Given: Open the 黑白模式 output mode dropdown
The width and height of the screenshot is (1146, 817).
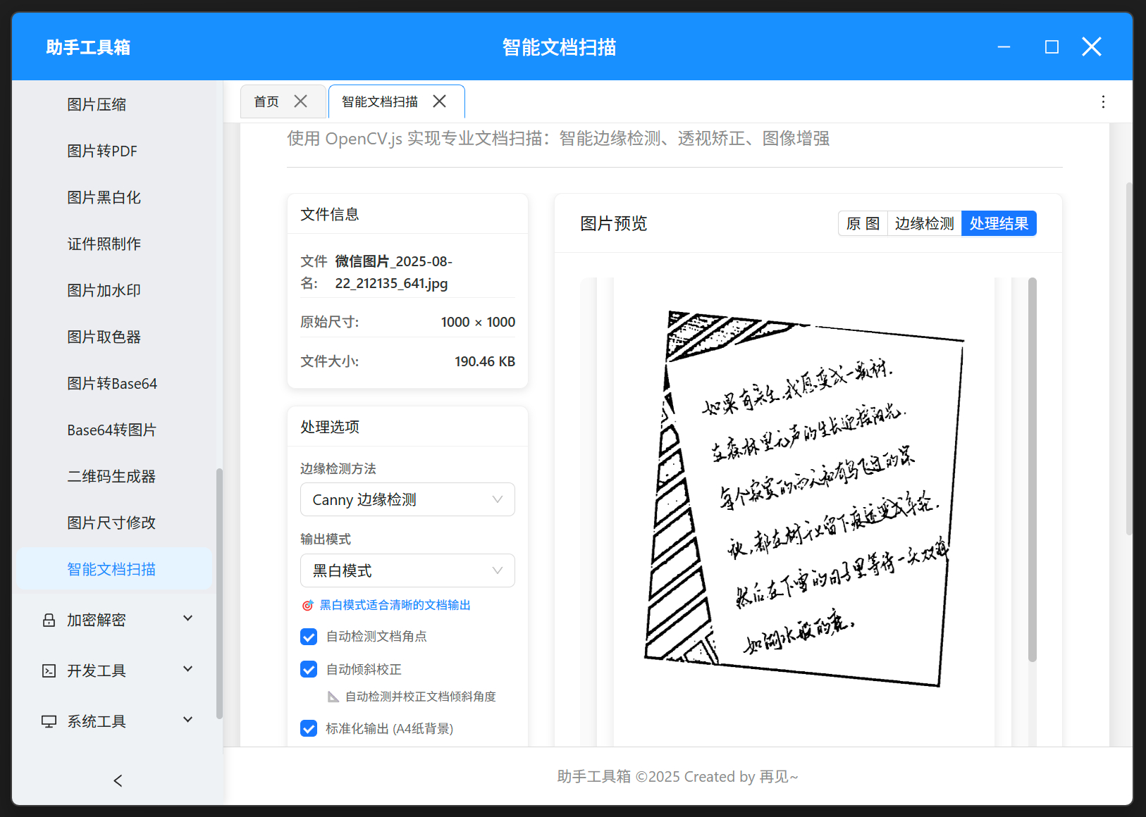Looking at the screenshot, I should point(407,570).
